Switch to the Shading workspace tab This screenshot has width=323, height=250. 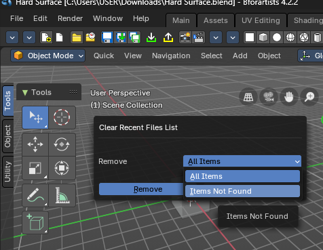(305, 20)
